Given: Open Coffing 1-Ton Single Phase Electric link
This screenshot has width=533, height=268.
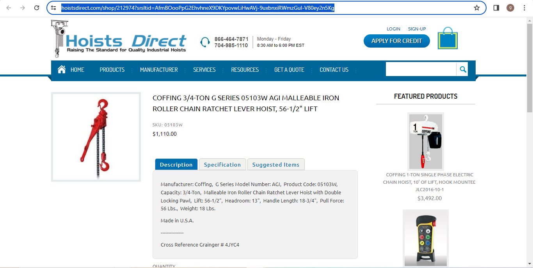Looking at the screenshot, I should pos(429,182).
